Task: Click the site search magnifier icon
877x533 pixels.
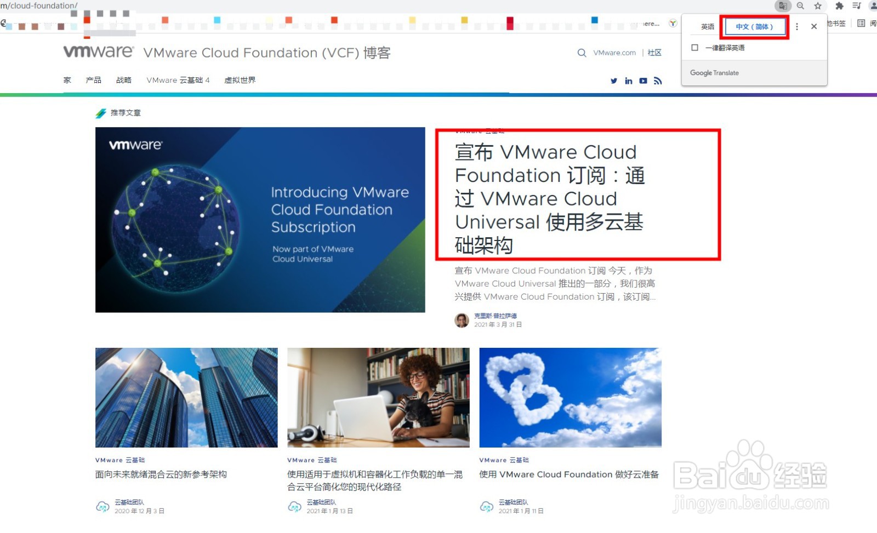Action: 582,53
